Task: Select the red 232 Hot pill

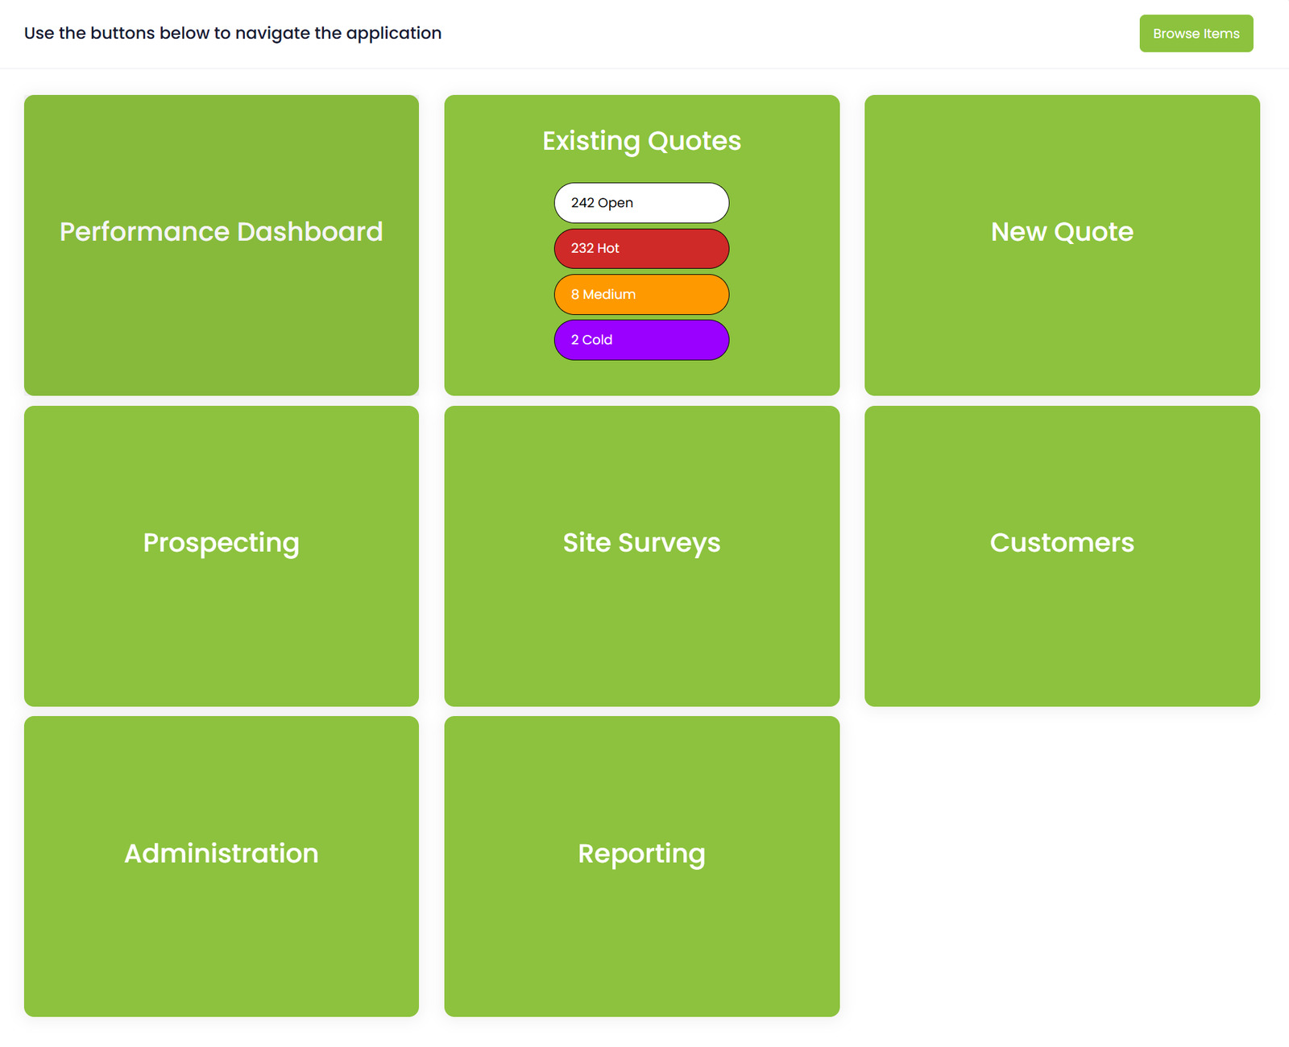Action: (641, 249)
